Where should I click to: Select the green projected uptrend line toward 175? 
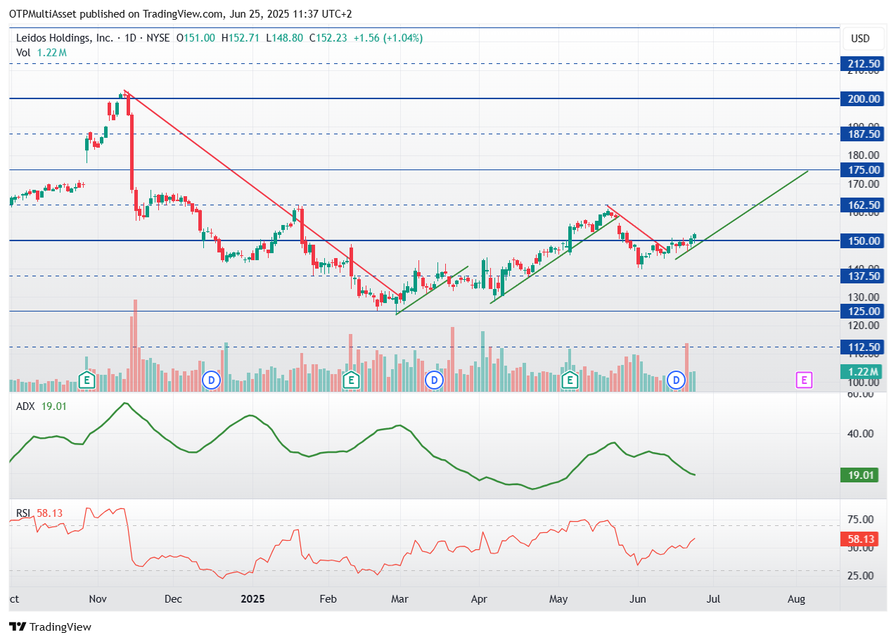(x=742, y=214)
